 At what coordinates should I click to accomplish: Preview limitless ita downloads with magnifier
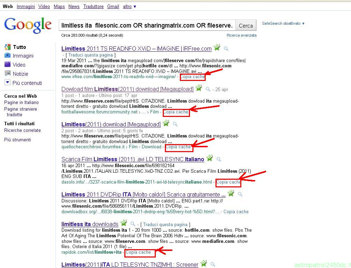[x=133, y=224]
